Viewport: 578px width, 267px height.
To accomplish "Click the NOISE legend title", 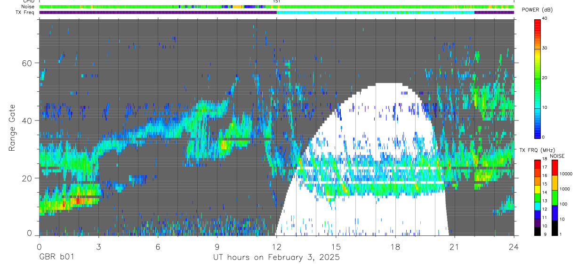I will 557,156.
